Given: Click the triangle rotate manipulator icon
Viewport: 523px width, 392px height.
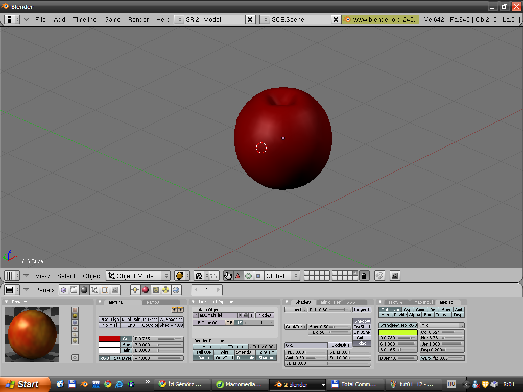Looking at the screenshot, I should click(238, 276).
